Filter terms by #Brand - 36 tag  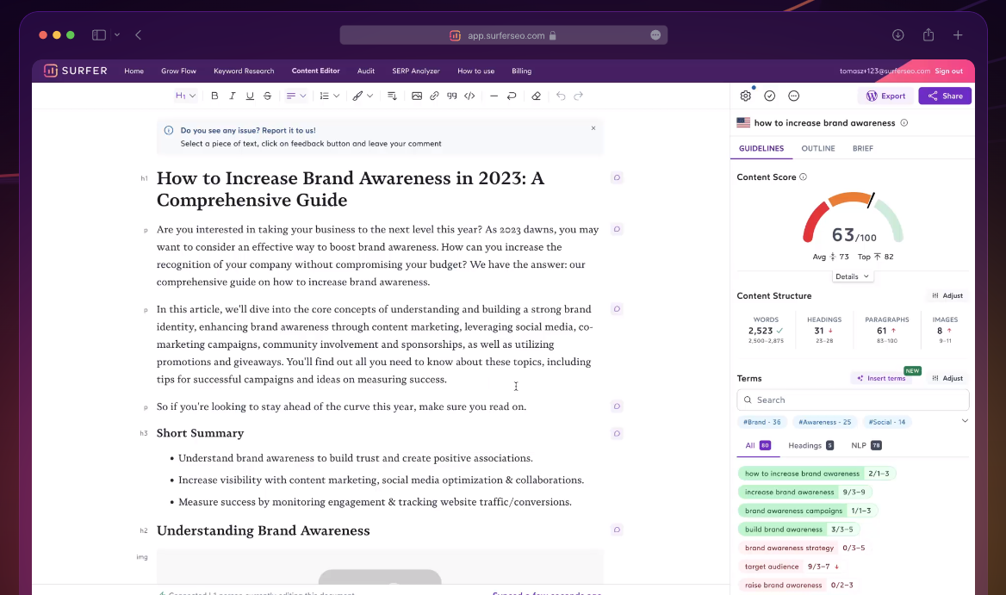coord(762,422)
